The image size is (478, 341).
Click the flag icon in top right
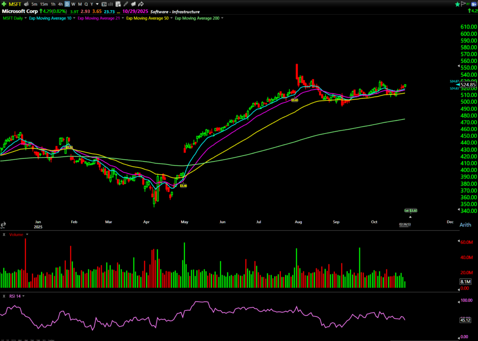[463, 4]
